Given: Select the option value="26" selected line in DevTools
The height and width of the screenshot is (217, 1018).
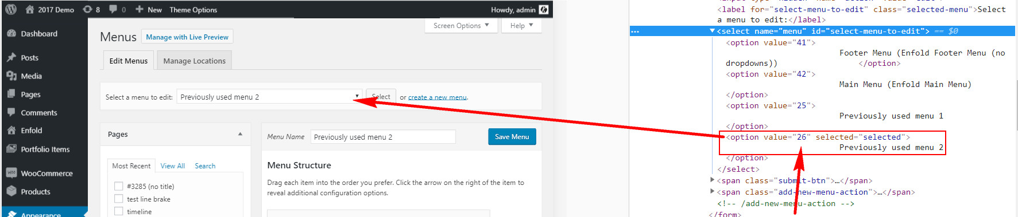Looking at the screenshot, I should 818,137.
